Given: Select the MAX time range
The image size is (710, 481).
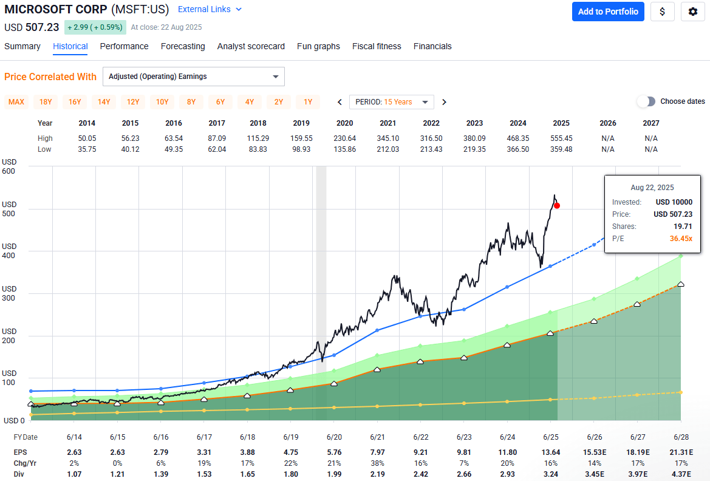Looking at the screenshot, I should click(x=16, y=102).
